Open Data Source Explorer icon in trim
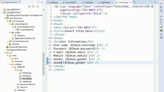Screen dimensions: 164x92 (161, 30)
